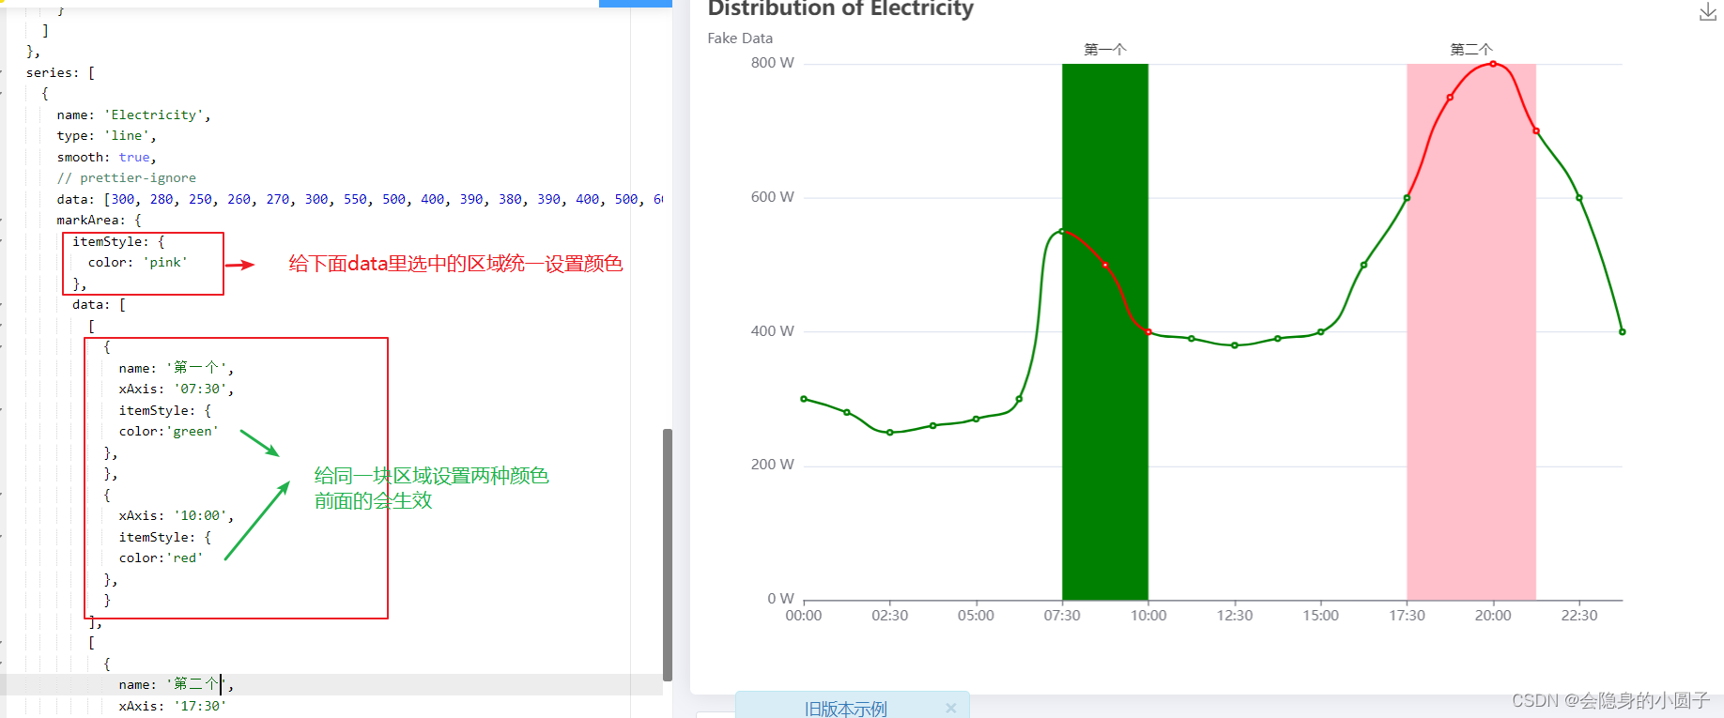Select the 07:30 point at the green area's top edge
1724x718 pixels.
(x=1062, y=231)
